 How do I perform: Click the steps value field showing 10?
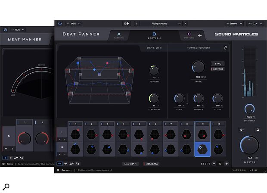click(x=220, y=164)
